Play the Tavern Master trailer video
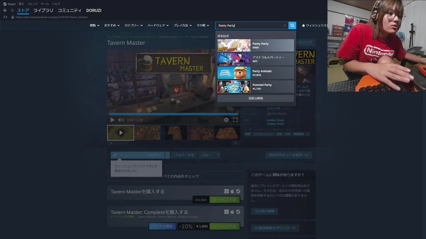 point(112,120)
